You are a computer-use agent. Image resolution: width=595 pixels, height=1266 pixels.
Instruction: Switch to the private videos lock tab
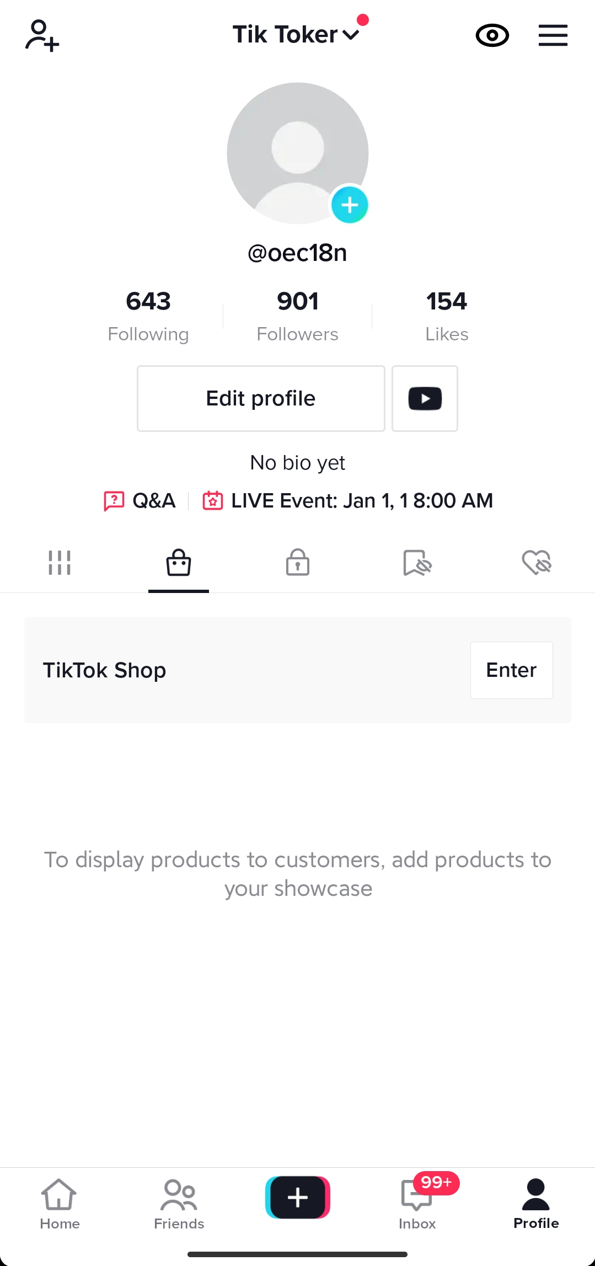[298, 563]
